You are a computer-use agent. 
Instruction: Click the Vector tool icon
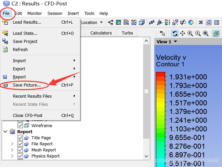click(110, 22)
